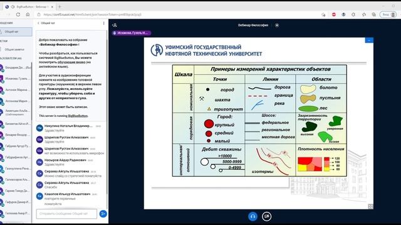Open Общий чат in the sidebar
Image resolution: width=401 pixels, height=225 pixels.
(x=16, y=32)
